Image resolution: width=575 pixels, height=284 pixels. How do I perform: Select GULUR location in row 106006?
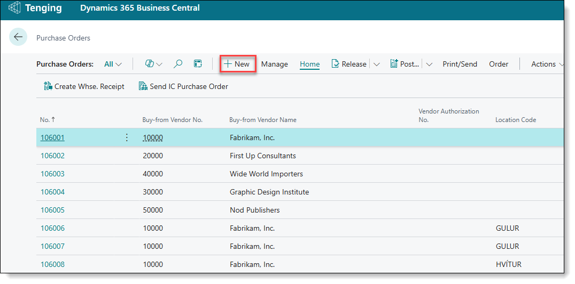point(507,228)
